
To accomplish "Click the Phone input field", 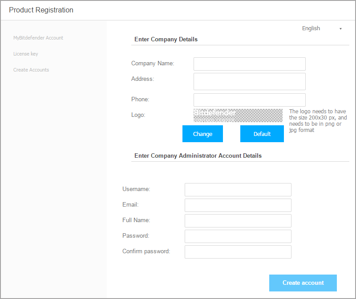I will point(249,100).
